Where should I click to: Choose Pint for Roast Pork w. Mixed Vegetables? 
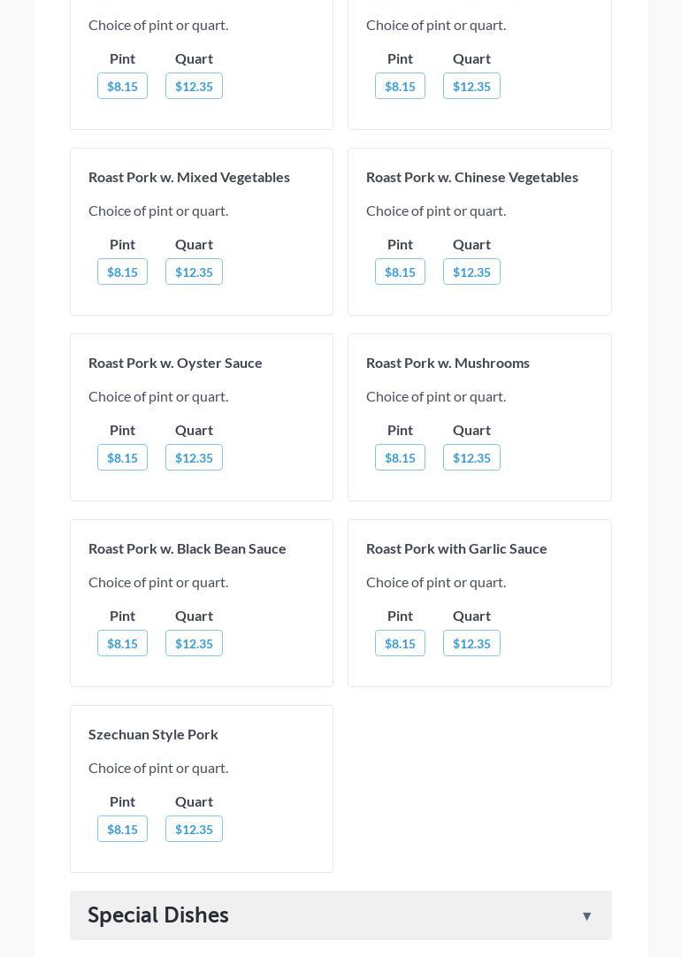[x=122, y=272]
